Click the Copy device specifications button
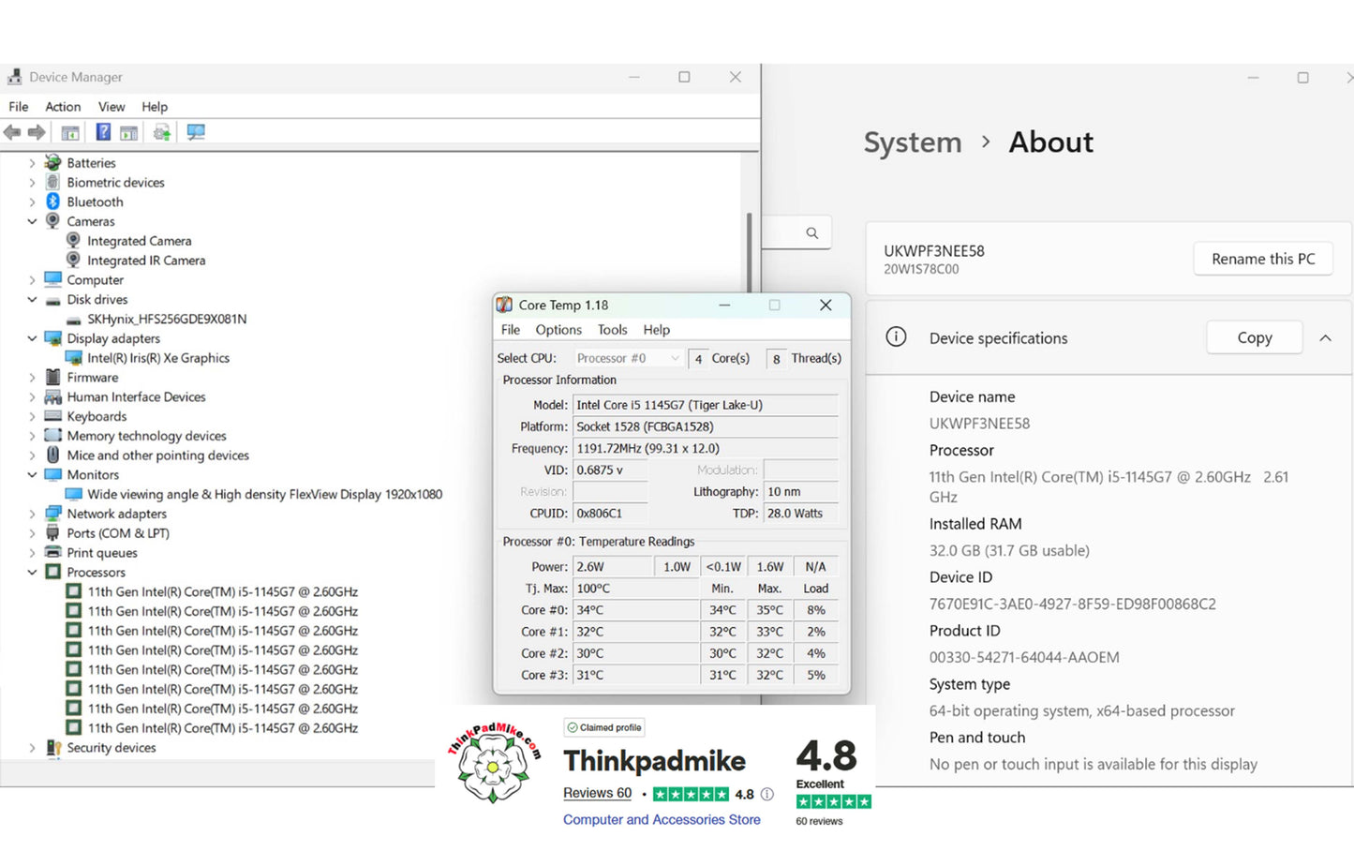This screenshot has width=1354, height=851. (x=1255, y=337)
